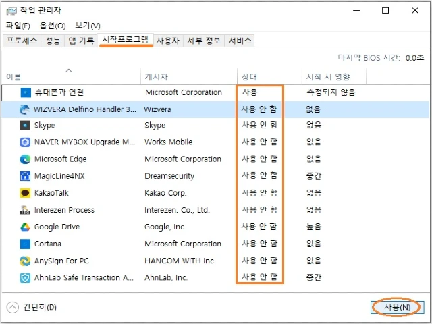Click publisher Interezen. Co., Ltd. cell
Viewport: 432px width, 324px height.
click(177, 210)
